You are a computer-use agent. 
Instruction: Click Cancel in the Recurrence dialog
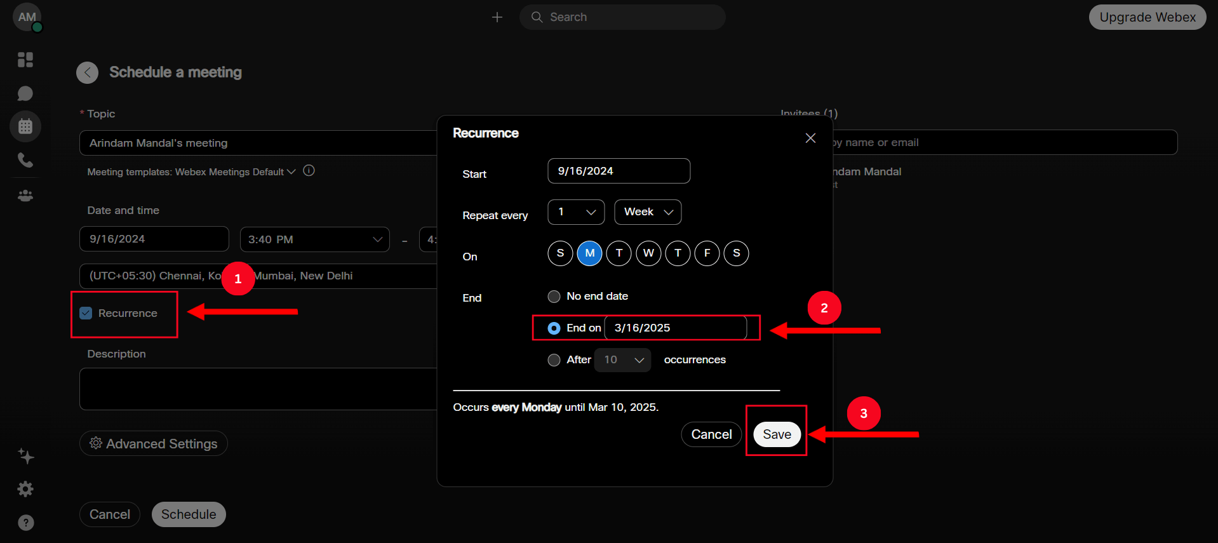711,434
